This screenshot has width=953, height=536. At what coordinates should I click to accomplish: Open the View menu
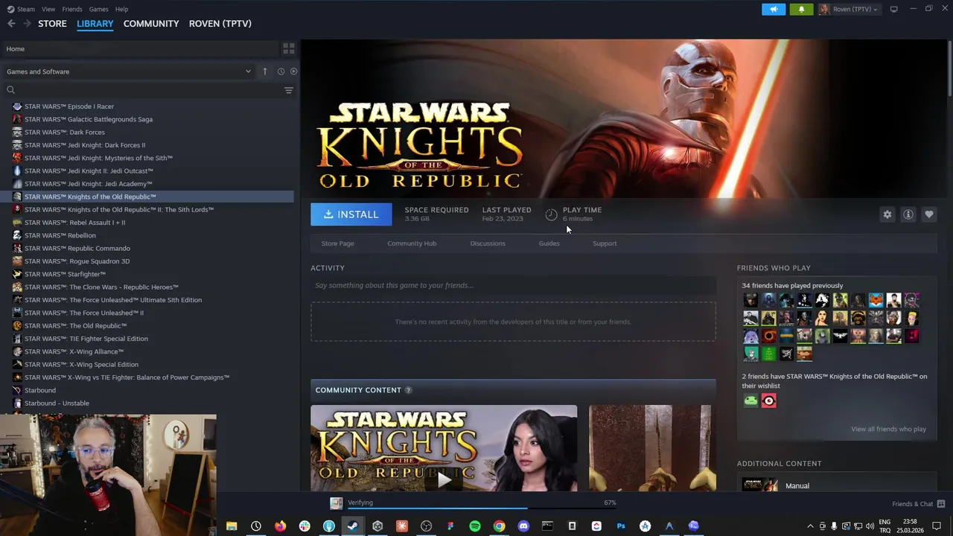(48, 9)
